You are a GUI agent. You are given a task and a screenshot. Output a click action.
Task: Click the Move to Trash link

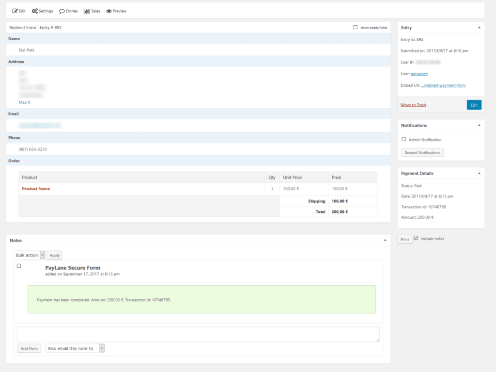tap(413, 105)
